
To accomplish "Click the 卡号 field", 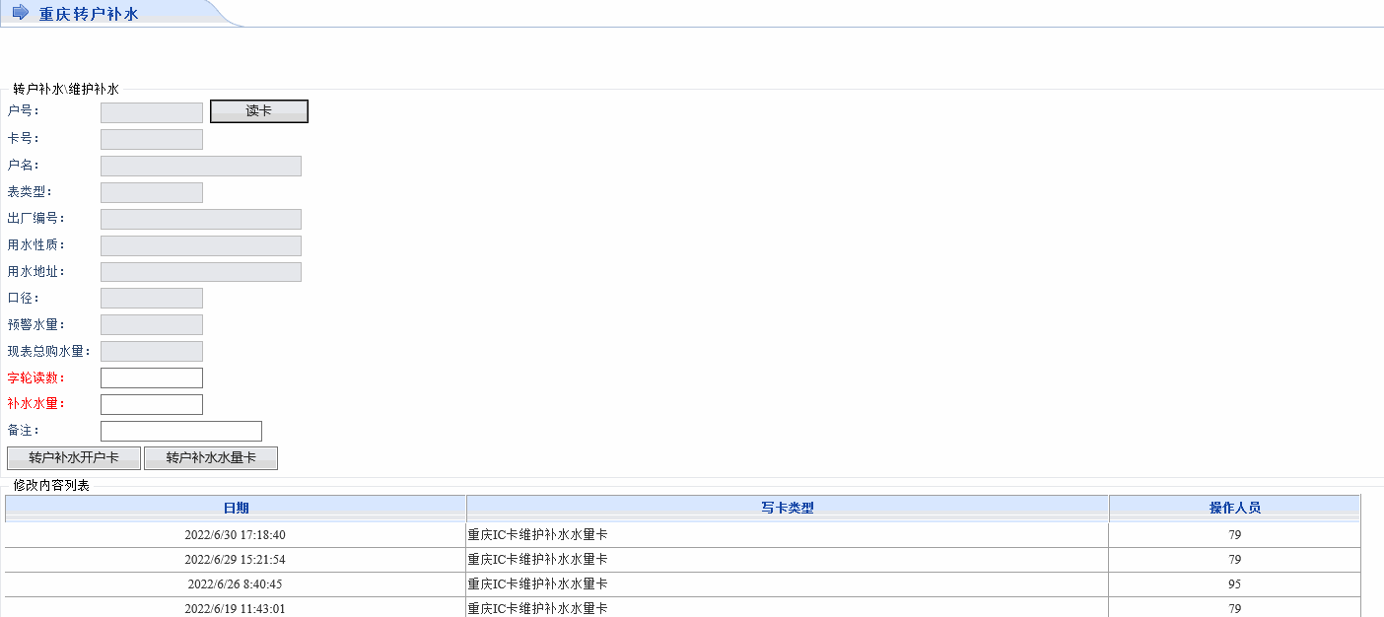I will click(x=152, y=139).
